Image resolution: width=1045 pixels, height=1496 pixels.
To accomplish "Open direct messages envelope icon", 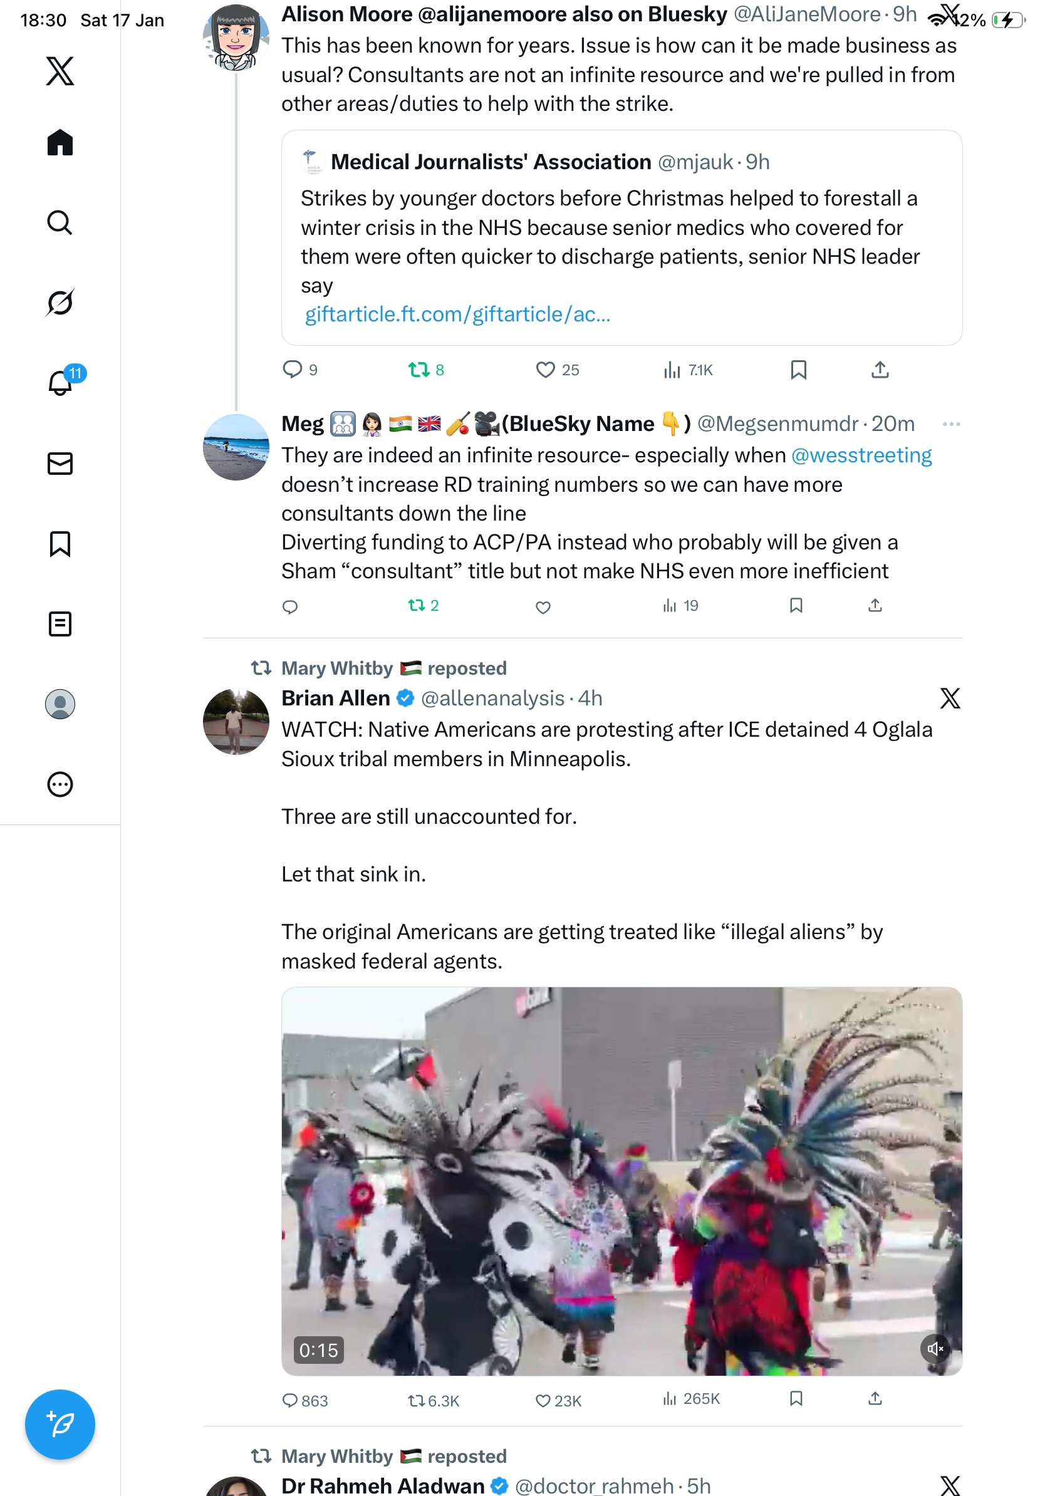I will [60, 463].
